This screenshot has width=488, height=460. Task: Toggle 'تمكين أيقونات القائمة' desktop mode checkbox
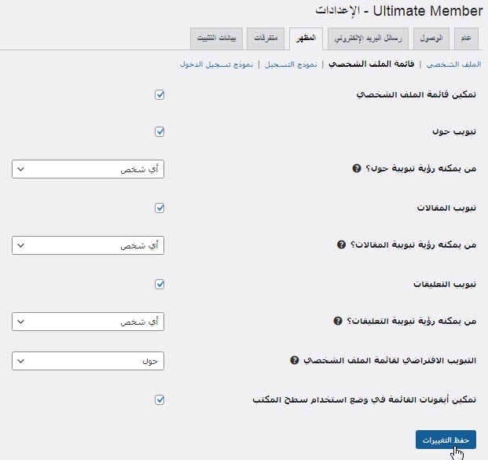160,400
